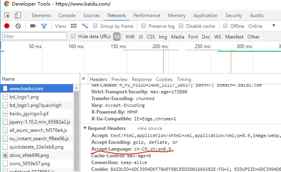
Task: Click the icon beside quickdelete_33e3eb8.png
Action: pyautogui.click(x=5, y=147)
